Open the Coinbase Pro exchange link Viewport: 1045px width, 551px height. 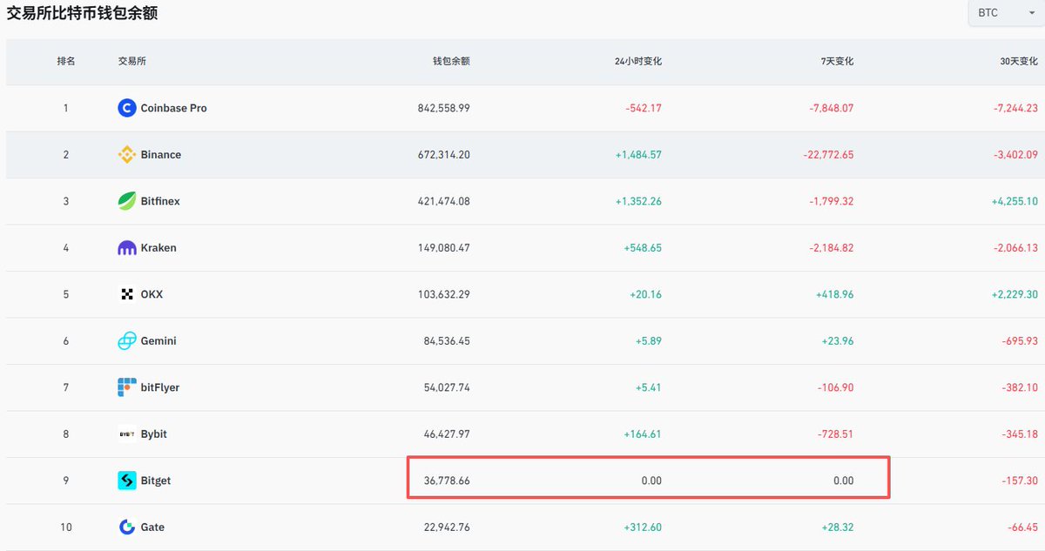[x=174, y=108]
